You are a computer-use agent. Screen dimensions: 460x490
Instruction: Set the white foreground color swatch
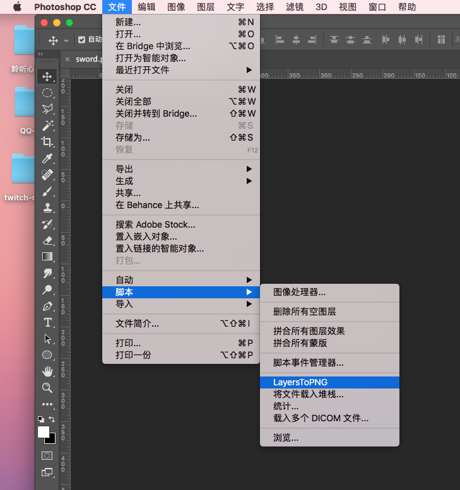[43, 432]
